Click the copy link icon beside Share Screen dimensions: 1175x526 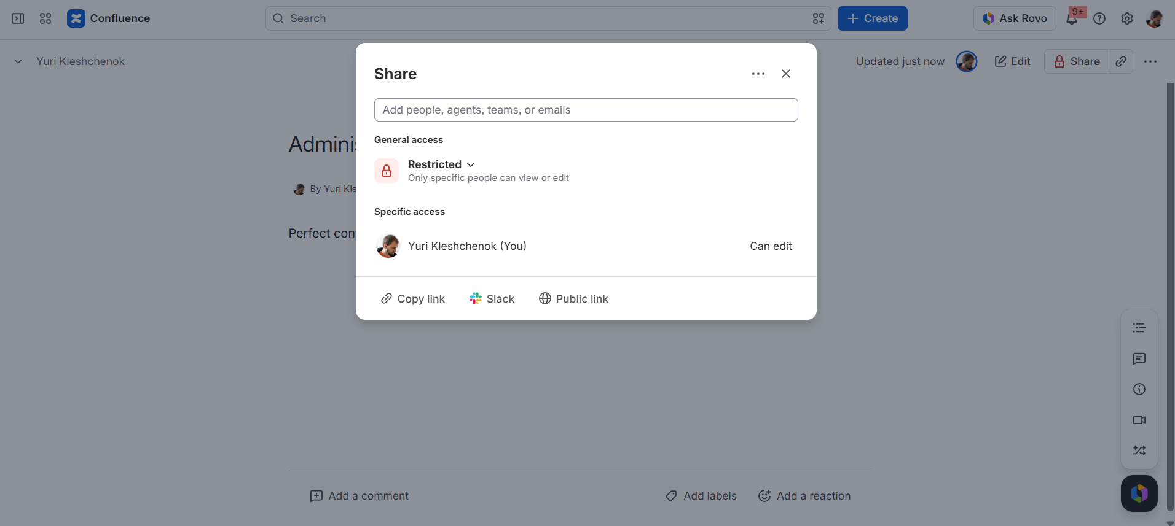pyautogui.click(x=1121, y=61)
